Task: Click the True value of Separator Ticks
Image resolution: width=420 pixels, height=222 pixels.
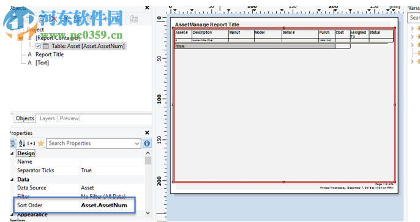Action: pyautogui.click(x=86, y=170)
